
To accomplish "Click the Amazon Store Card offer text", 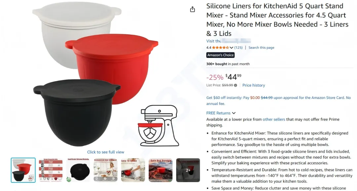I will coord(278,101).
